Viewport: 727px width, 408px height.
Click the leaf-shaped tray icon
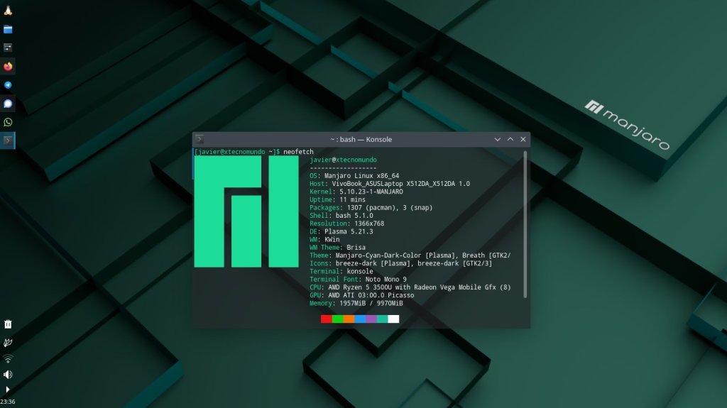tap(8, 342)
